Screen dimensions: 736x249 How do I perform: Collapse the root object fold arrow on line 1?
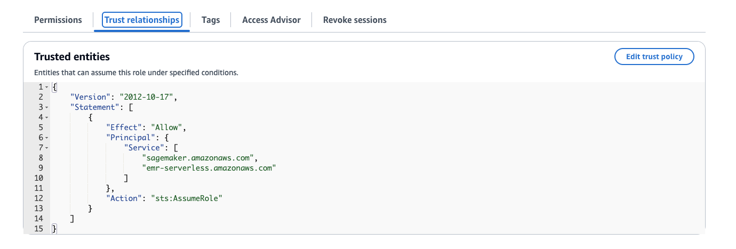[47, 87]
